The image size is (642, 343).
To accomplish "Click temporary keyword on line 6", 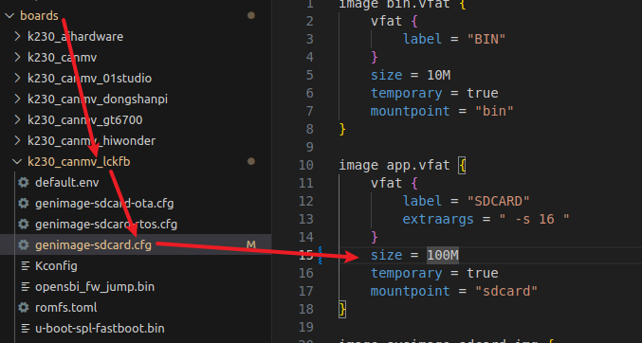I will pyautogui.click(x=407, y=93).
